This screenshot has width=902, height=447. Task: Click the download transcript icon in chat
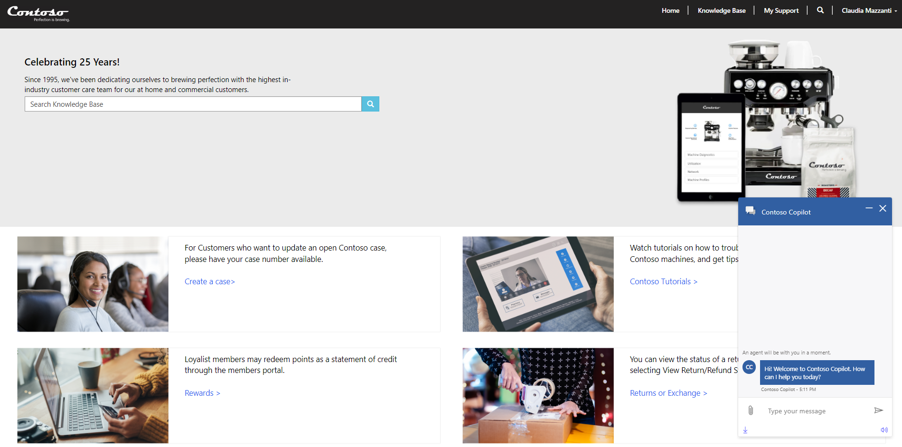point(745,430)
